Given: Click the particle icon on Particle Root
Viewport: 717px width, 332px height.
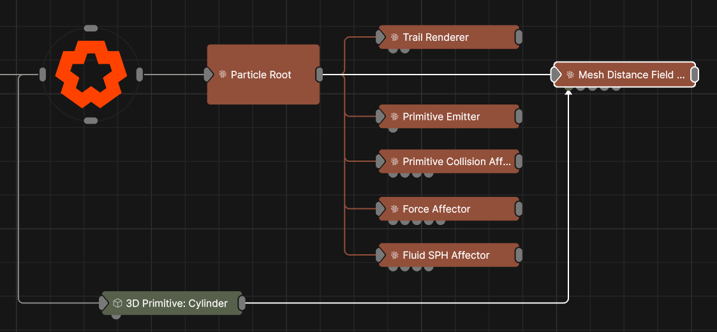Looking at the screenshot, I should pos(223,75).
